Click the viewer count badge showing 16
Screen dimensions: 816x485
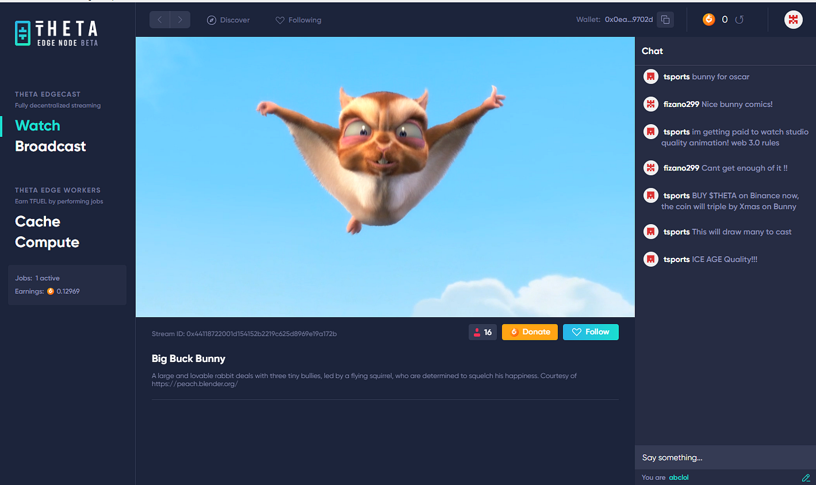pyautogui.click(x=483, y=332)
